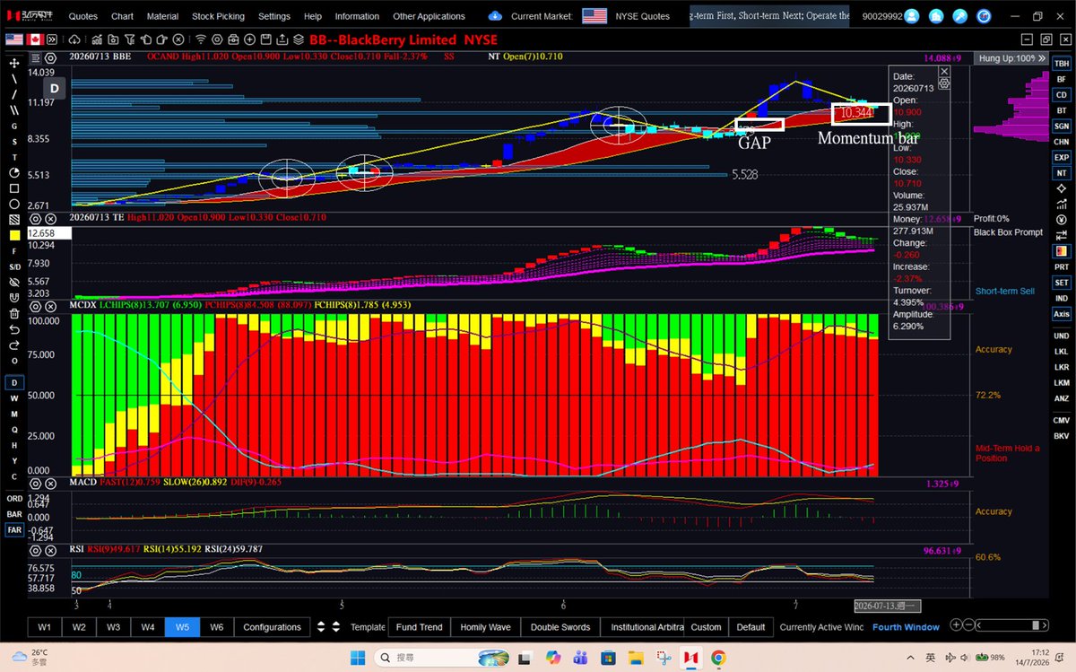Toggle the BAR mode button
This screenshot has width=1076, height=672.
[14, 514]
